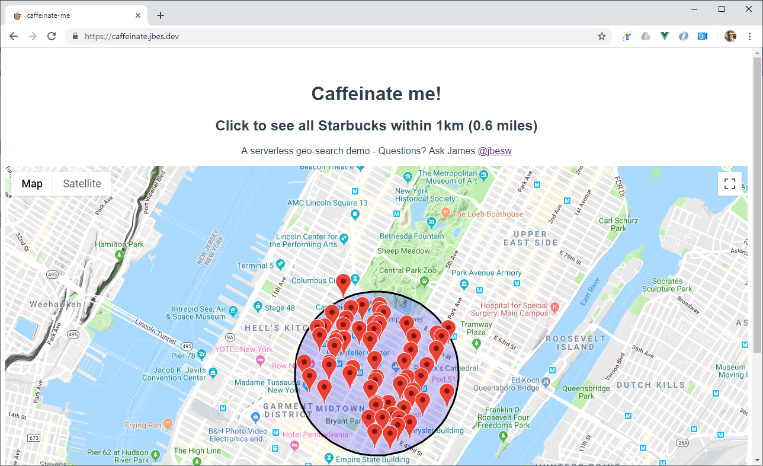
Task: Click the 'DUTCH KILLS' map label
Action: tap(651, 385)
